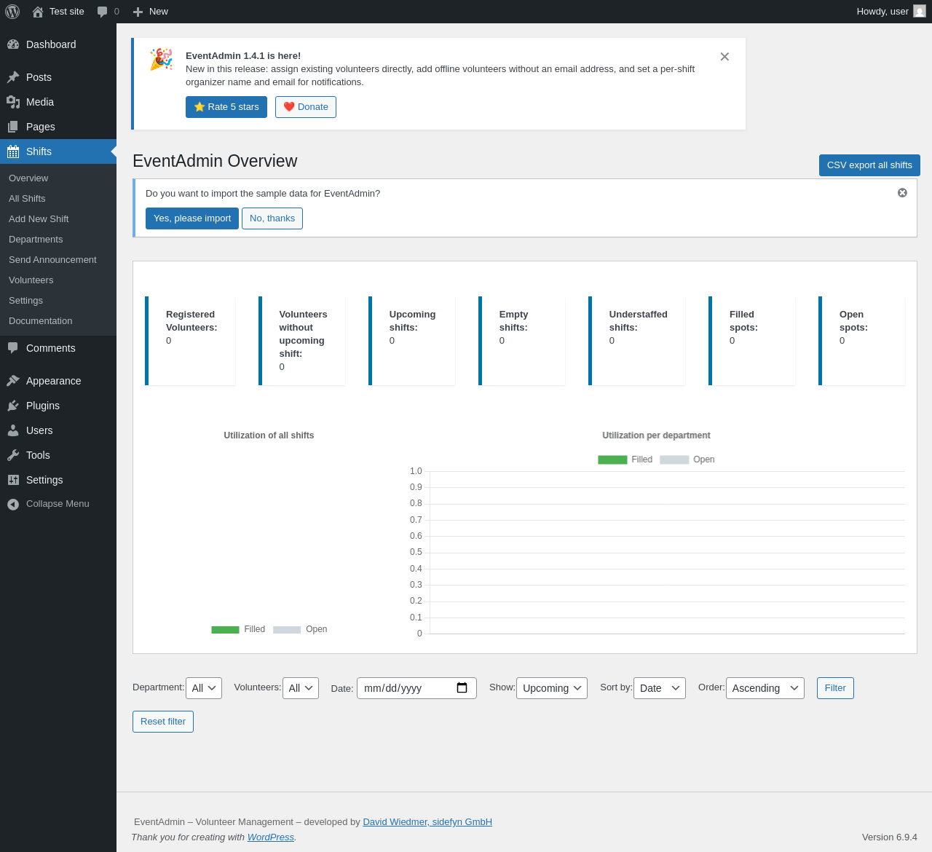Click the Tools wrench icon in sidebar
The image size is (932, 852).
click(x=13, y=455)
